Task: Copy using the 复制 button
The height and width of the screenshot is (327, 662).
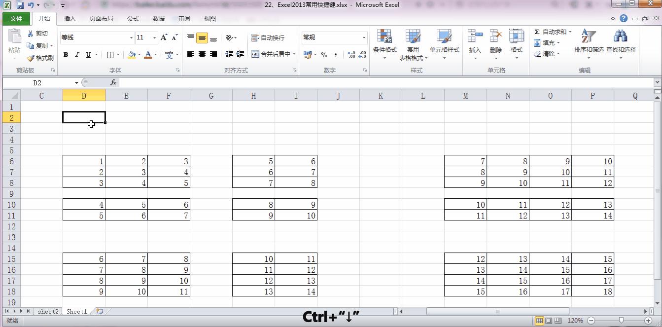Action: click(x=38, y=45)
